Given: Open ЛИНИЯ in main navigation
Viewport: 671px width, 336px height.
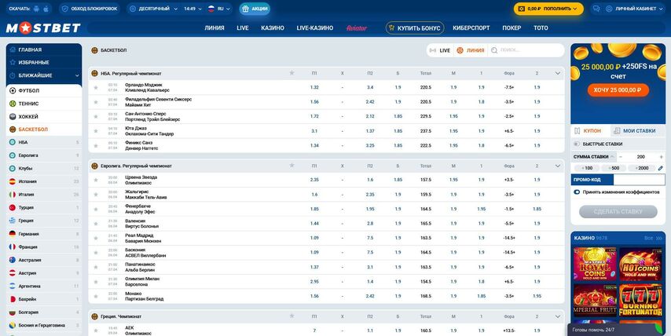Looking at the screenshot, I should 214,27.
